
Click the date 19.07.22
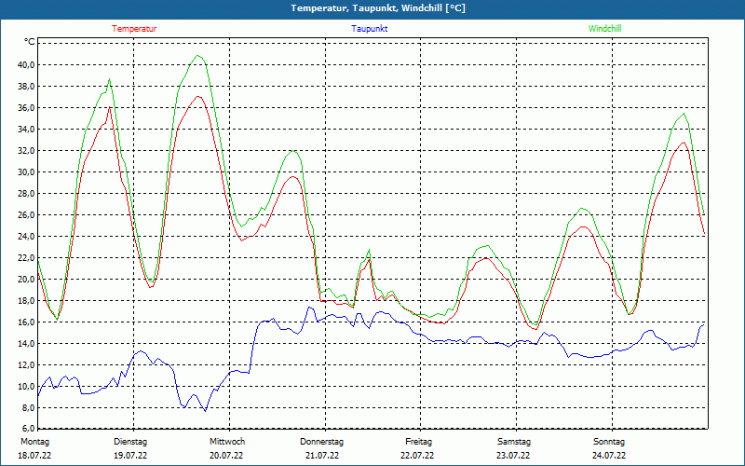[130, 456]
